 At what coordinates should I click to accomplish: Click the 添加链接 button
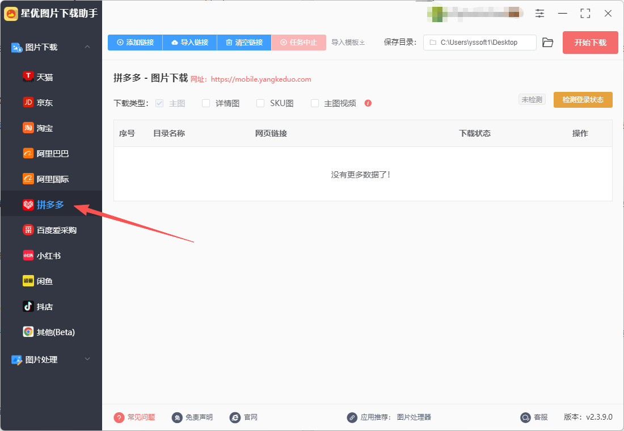136,43
